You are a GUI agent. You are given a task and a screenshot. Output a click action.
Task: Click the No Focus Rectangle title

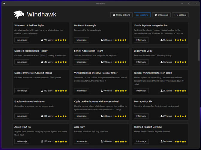(x=85, y=25)
